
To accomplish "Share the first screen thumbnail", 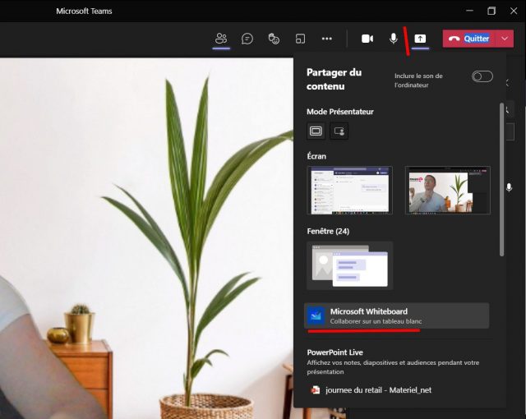I will (349, 190).
